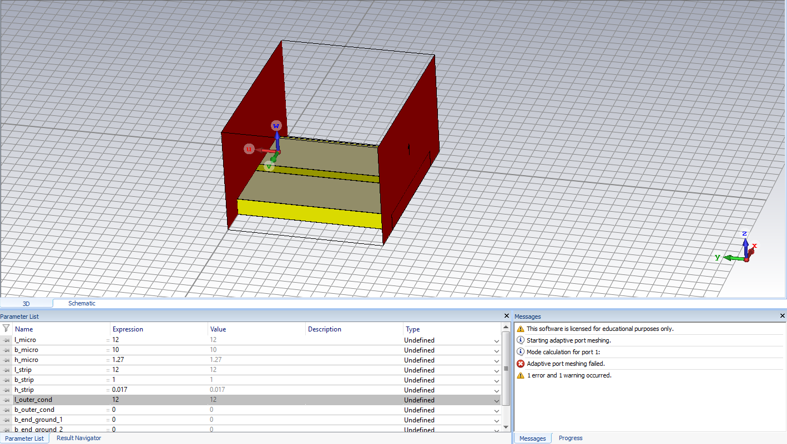Click the parameter icon beside b_end_ground_1
This screenshot has height=444, width=787.
point(6,420)
